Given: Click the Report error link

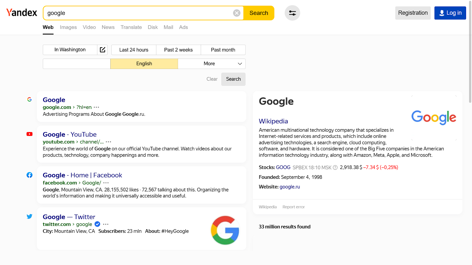Looking at the screenshot, I should 294,207.
